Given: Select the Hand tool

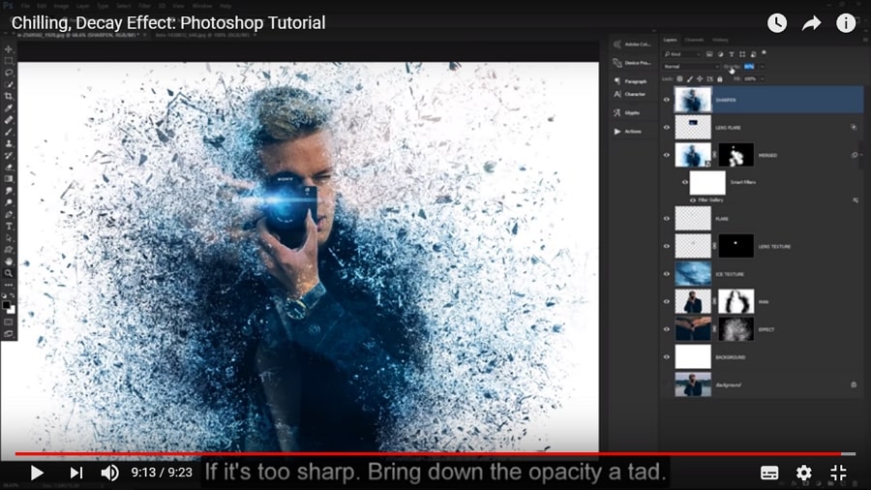Looking at the screenshot, I should click(9, 261).
